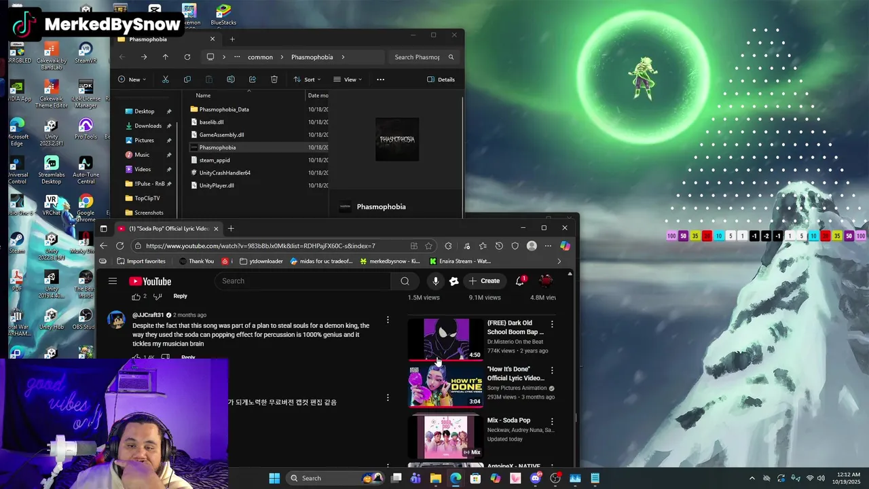Click the YouTube search magnifier button
Image resolution: width=869 pixels, height=489 pixels.
[x=405, y=281]
